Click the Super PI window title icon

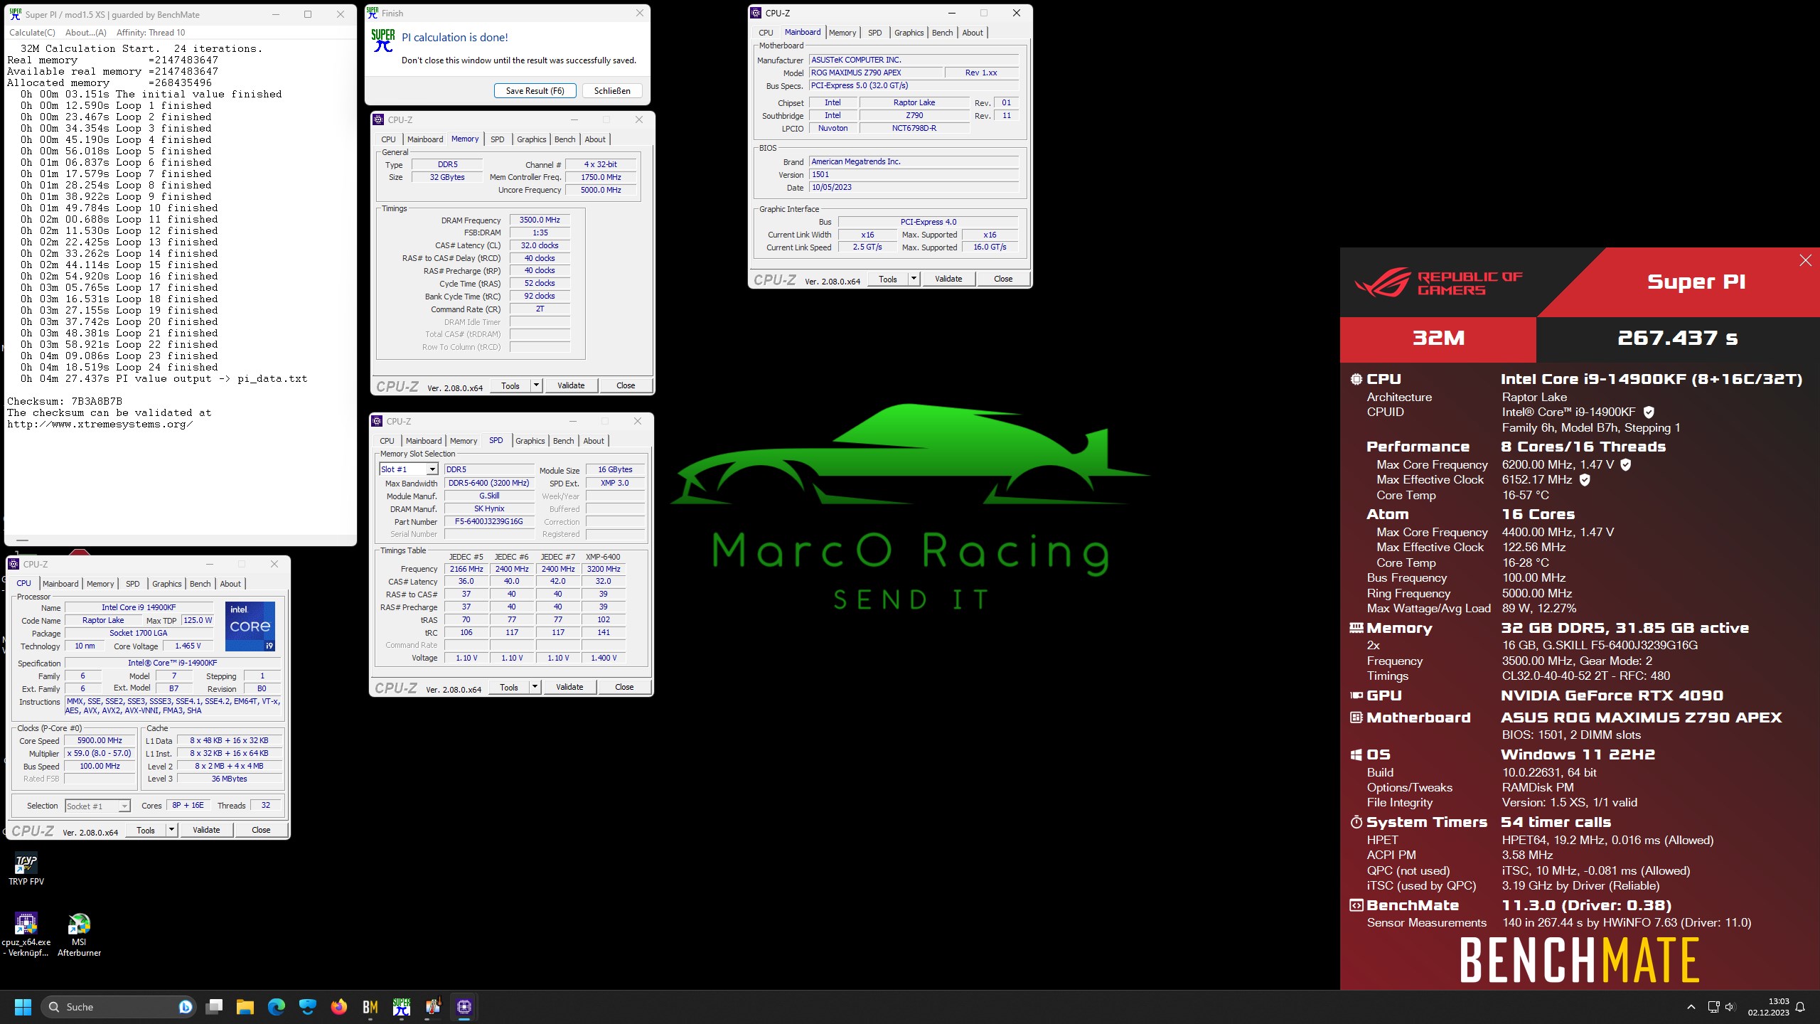[15, 14]
